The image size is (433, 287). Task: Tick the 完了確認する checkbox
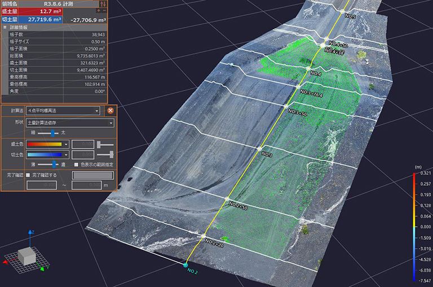(28, 175)
